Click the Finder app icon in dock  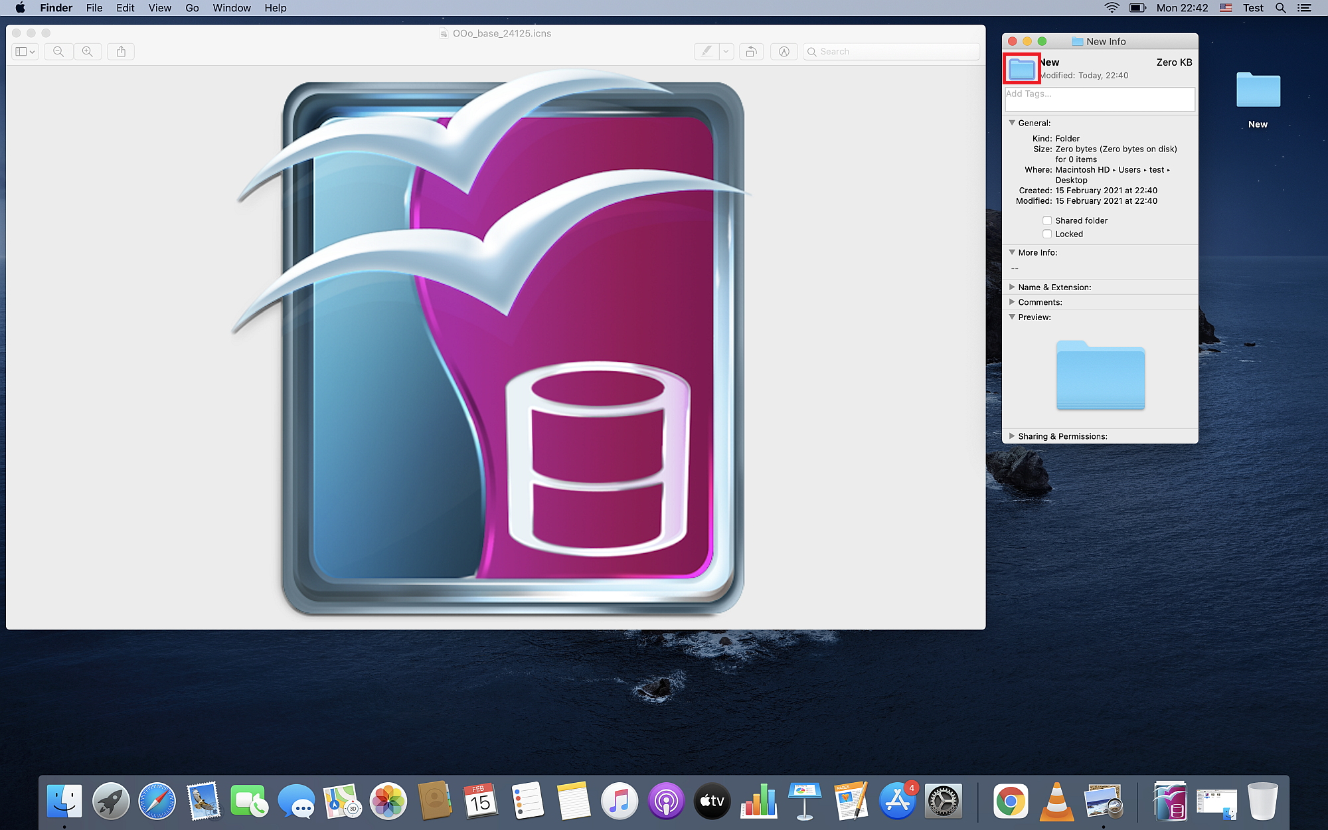coord(64,800)
